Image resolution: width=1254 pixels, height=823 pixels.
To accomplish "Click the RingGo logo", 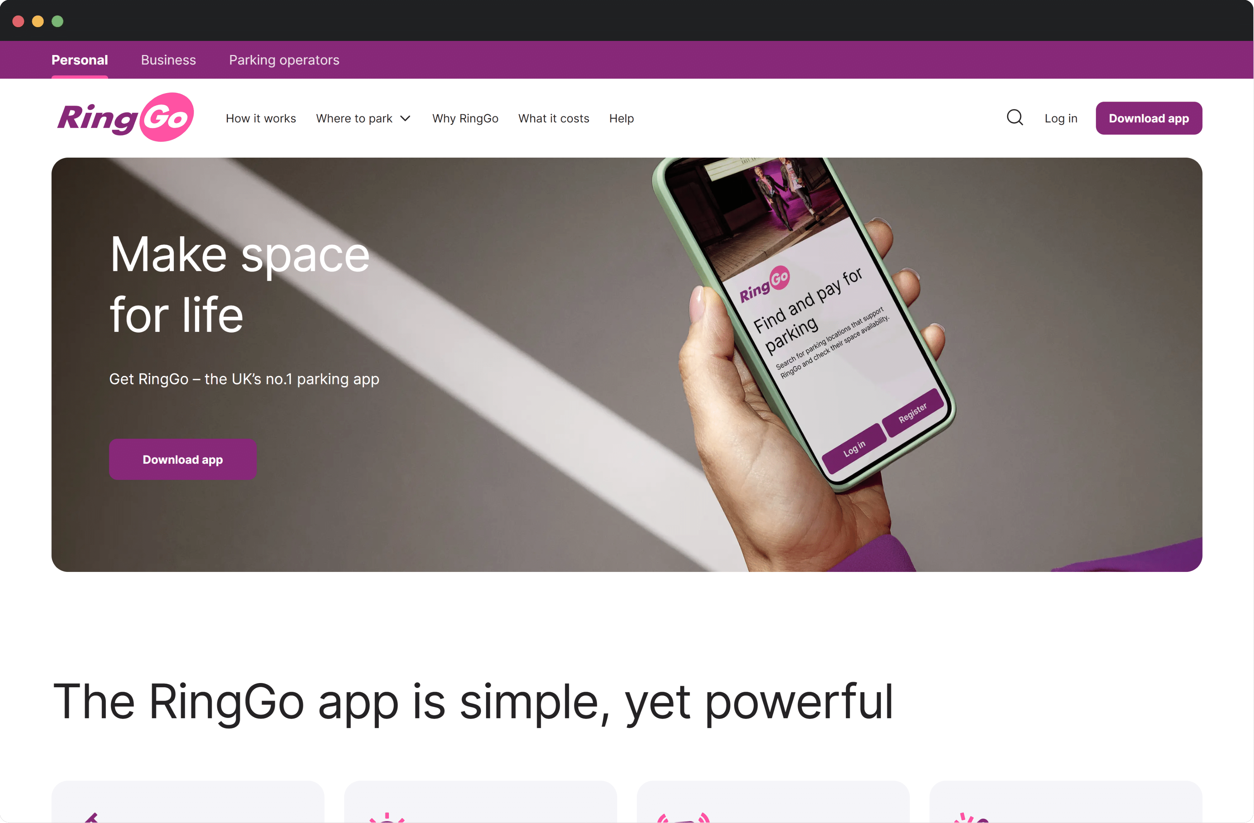I will pos(126,117).
